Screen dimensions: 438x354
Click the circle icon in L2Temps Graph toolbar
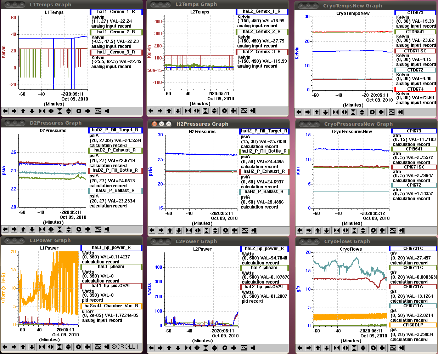click(x=224, y=111)
